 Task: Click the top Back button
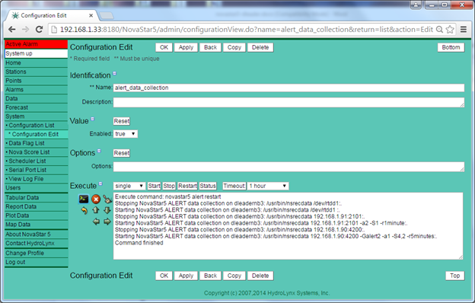[x=210, y=47]
